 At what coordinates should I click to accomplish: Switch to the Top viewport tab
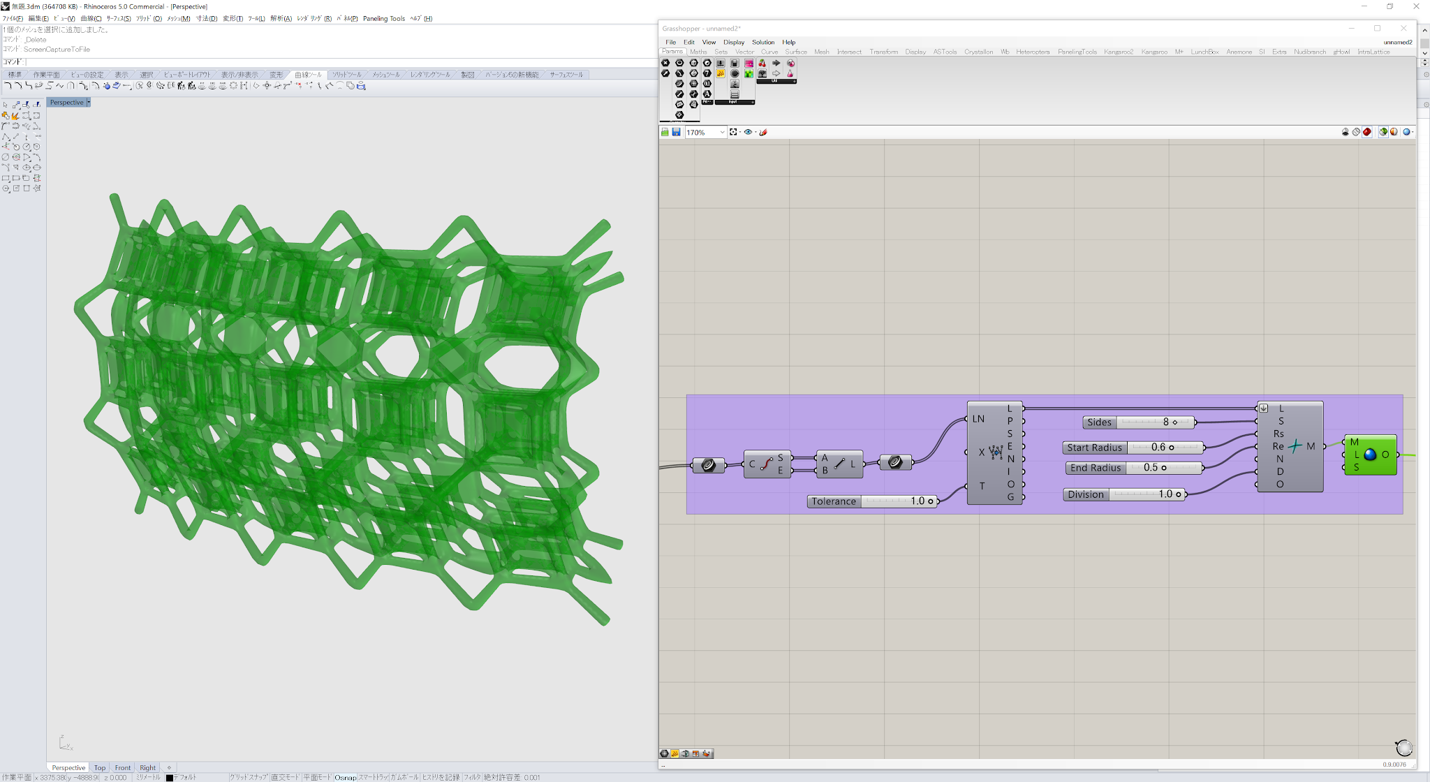click(x=99, y=767)
